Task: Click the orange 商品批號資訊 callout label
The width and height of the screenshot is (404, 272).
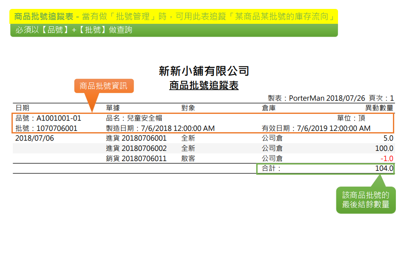Action: point(103,86)
